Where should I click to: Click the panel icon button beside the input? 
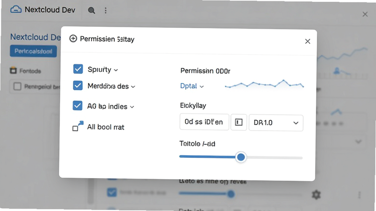239,122
